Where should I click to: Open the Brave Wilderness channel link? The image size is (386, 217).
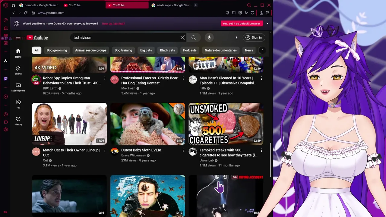pos(133,156)
